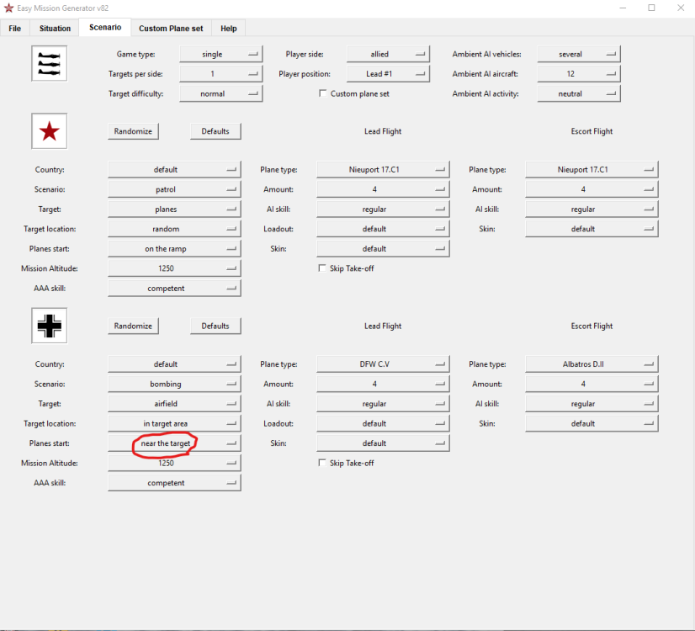Viewport: 695px width, 631px height.
Task: Click the red star allied icon
Action: coord(49,131)
